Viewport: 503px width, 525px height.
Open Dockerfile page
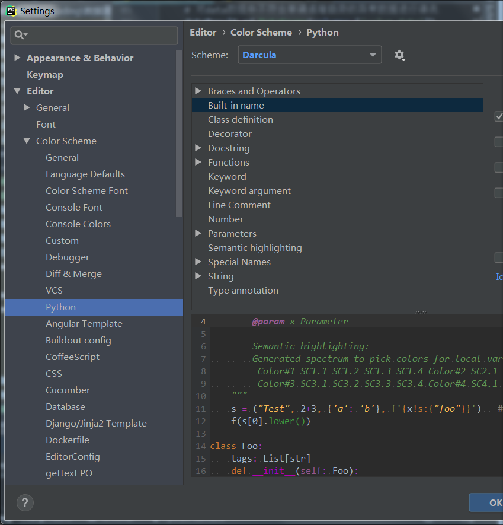click(68, 440)
